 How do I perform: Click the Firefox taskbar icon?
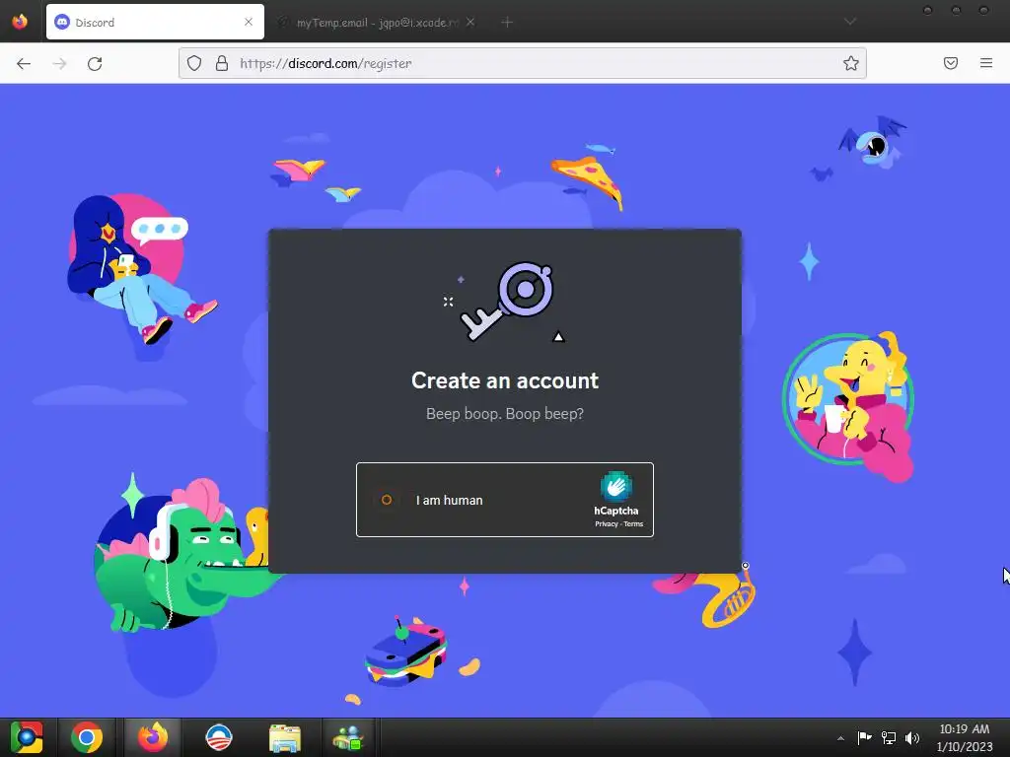[x=153, y=737]
